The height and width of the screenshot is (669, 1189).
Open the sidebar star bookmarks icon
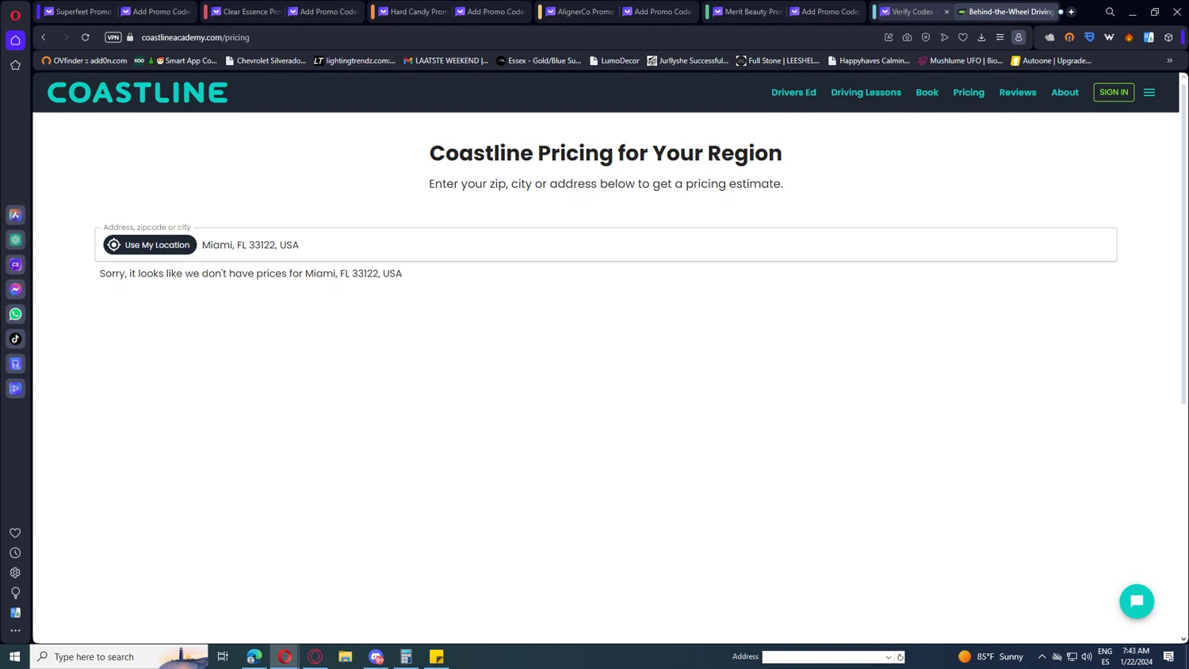pyautogui.click(x=15, y=66)
